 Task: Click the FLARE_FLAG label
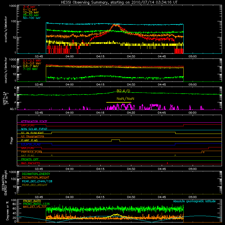29,140
